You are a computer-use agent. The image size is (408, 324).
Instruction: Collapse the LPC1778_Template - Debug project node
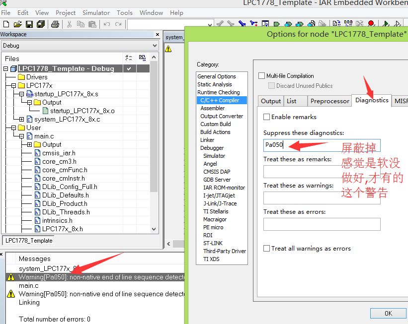(6, 68)
